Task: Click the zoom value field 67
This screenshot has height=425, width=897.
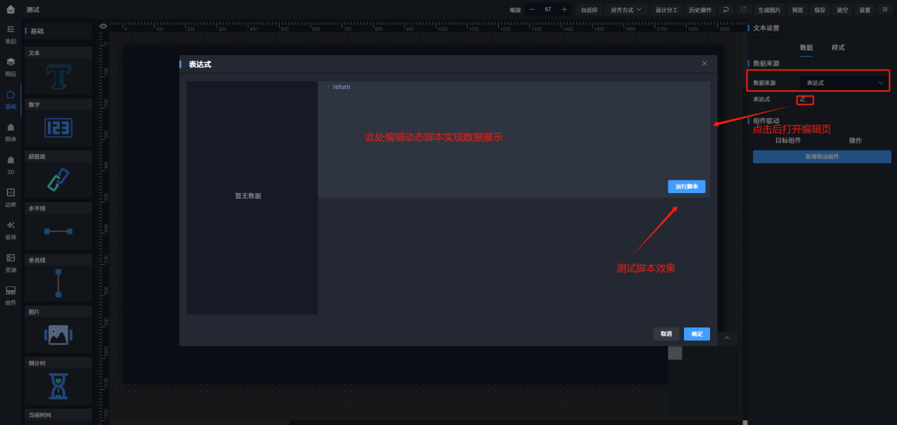Action: tap(548, 10)
